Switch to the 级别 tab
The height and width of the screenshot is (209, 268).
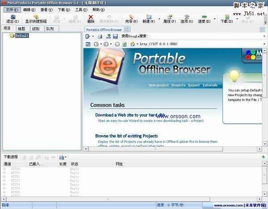click(x=36, y=29)
